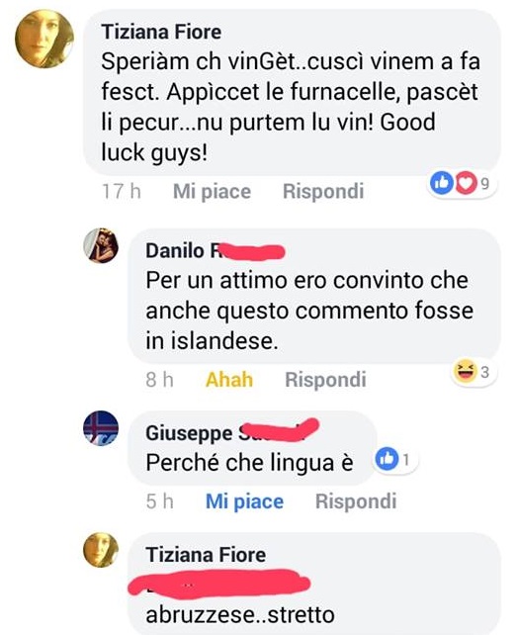Reply to Giuseppe's comment via Rispondi
Screen dimensions: 518x635
tap(356, 501)
